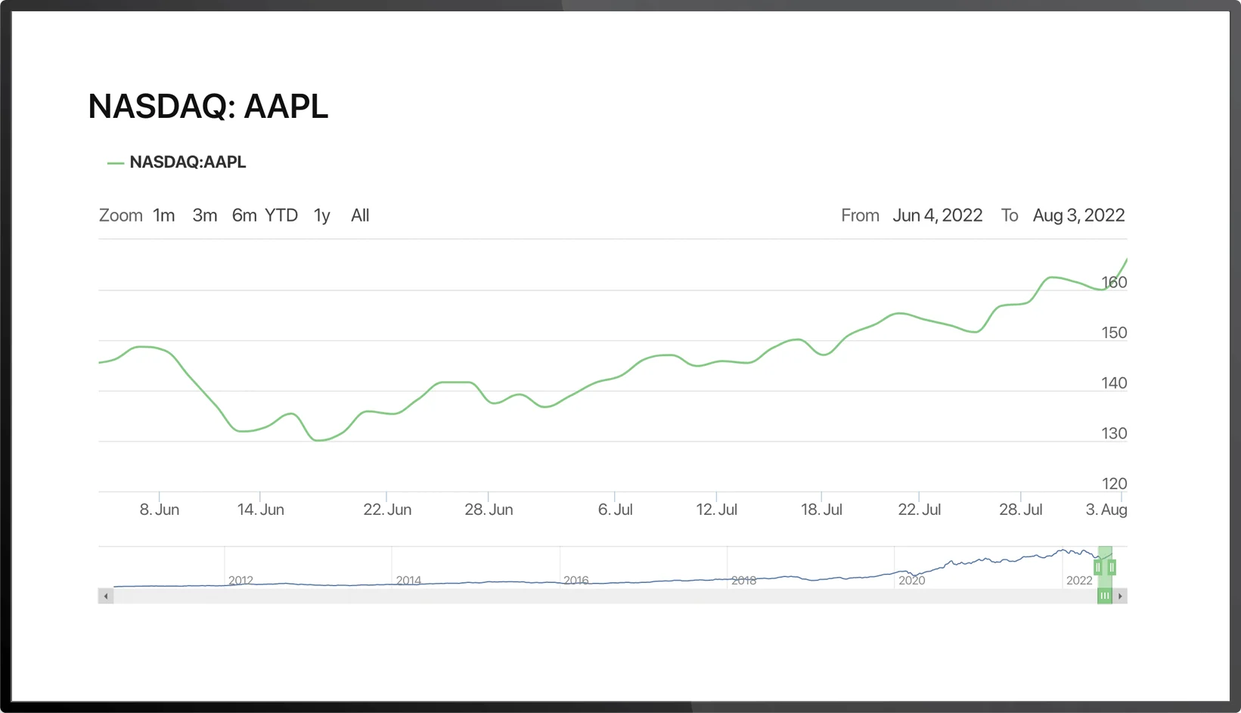Show All data in zoom selector

pyautogui.click(x=360, y=215)
